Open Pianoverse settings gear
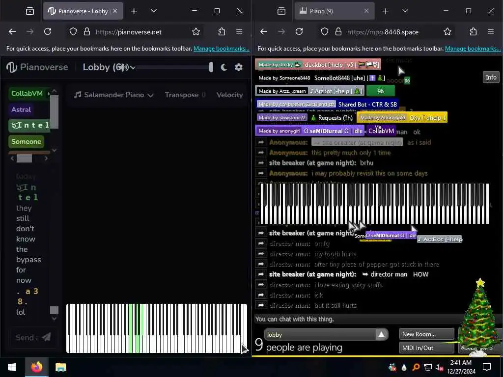 239,67
